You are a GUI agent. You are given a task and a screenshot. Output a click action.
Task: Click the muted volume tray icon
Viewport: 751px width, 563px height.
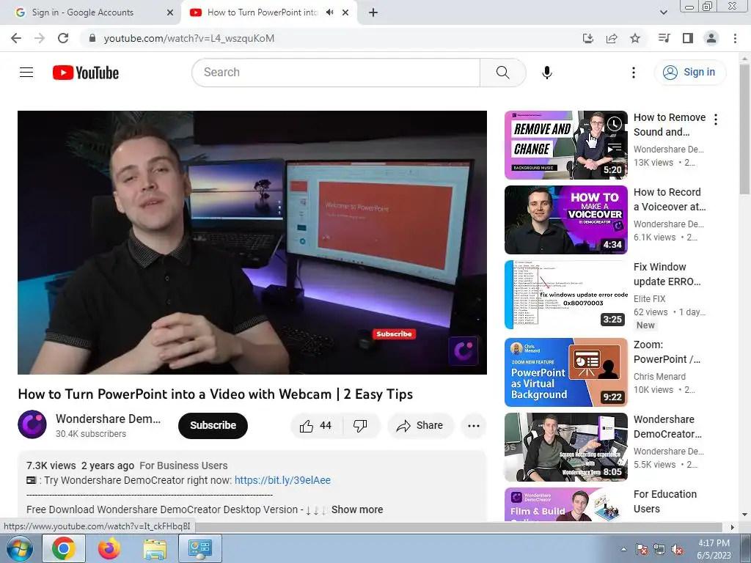pos(677,550)
